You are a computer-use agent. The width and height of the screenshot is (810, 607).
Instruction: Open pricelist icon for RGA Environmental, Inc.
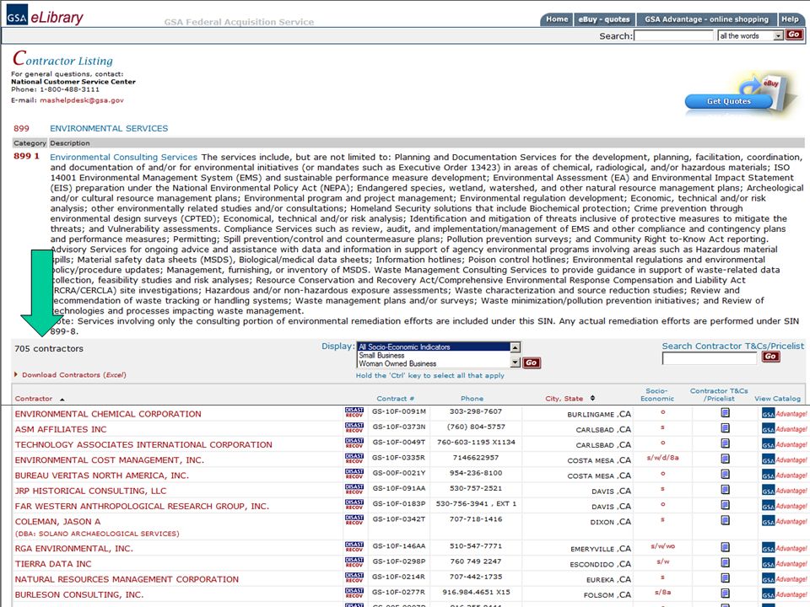click(725, 548)
